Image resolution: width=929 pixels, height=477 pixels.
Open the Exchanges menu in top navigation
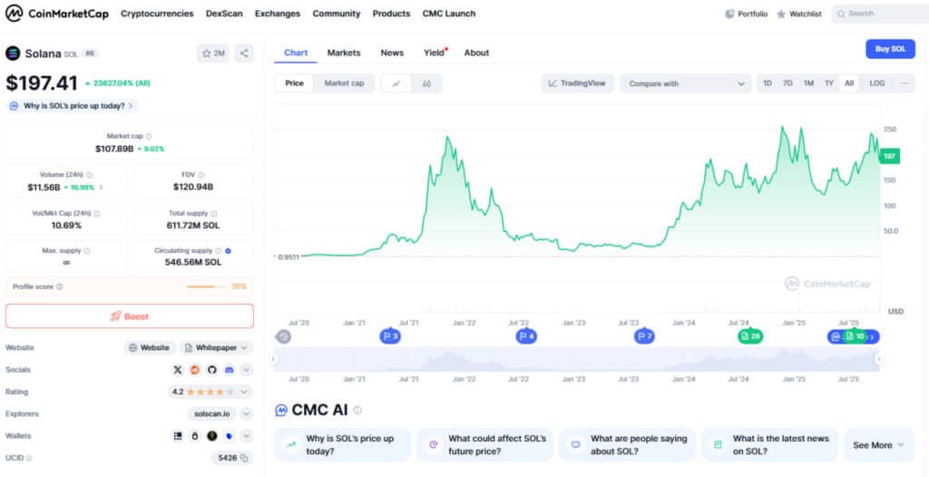278,14
